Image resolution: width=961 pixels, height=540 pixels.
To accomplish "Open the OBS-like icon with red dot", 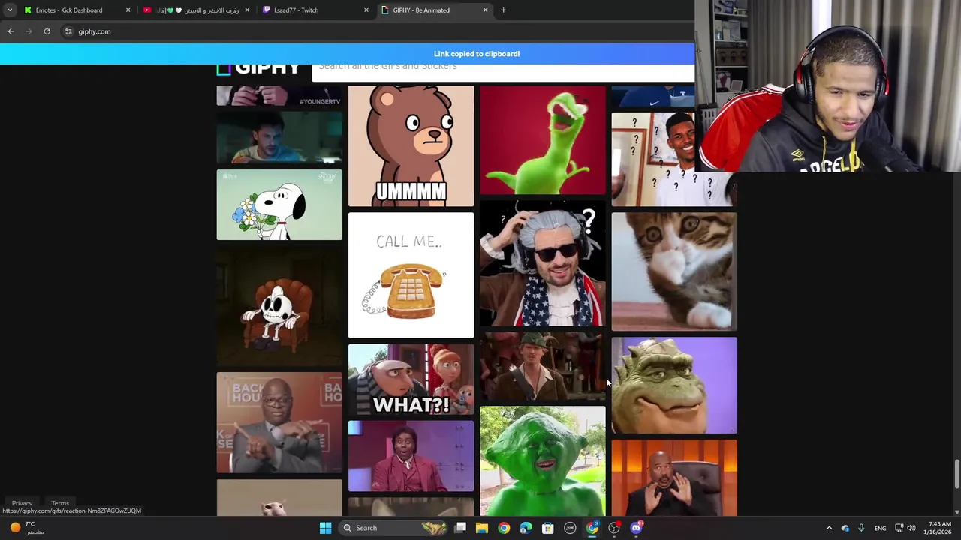I will [x=614, y=528].
